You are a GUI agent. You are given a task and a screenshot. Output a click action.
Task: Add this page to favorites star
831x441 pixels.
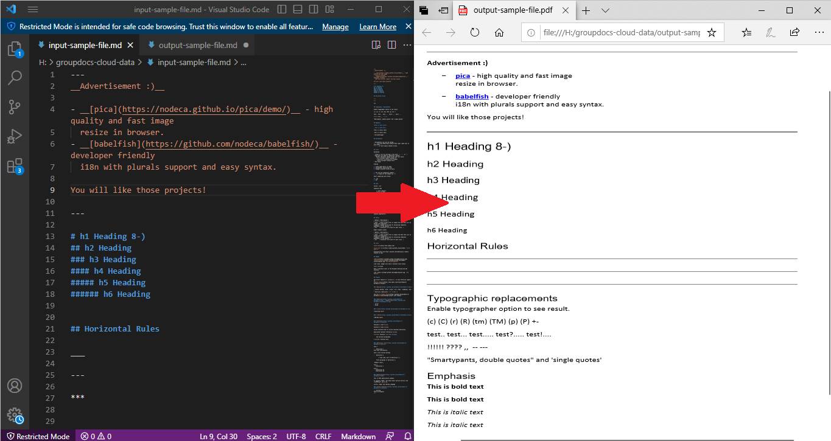tap(711, 33)
